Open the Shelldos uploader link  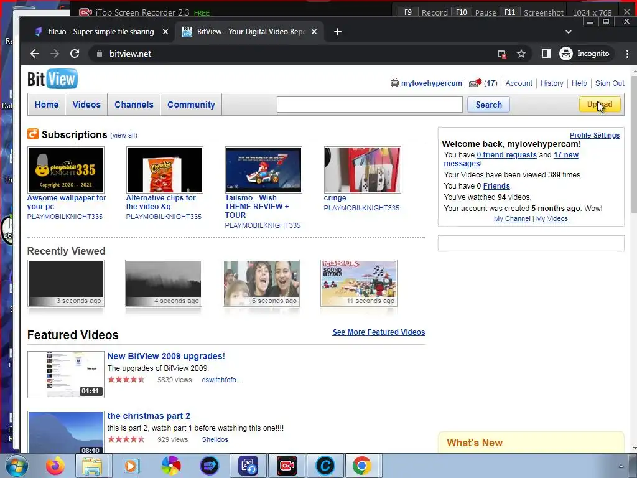point(215,439)
